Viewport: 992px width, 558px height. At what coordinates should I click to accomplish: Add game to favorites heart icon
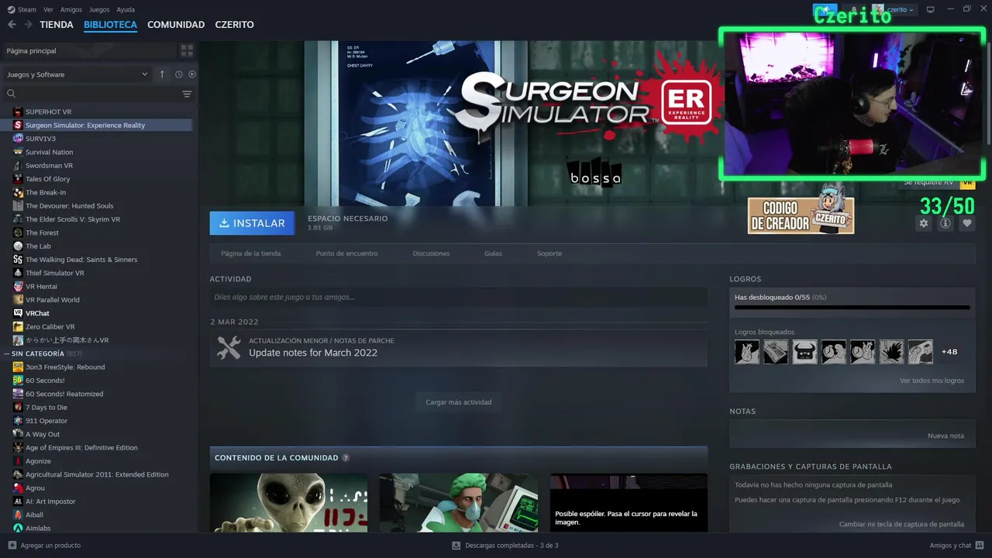pos(967,223)
